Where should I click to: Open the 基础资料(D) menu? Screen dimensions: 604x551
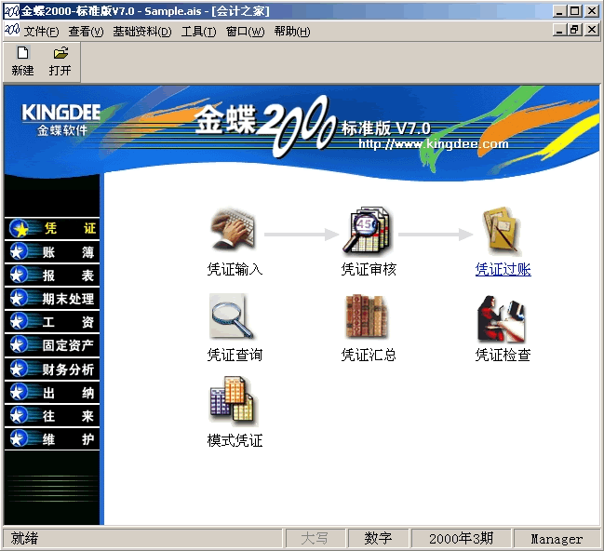pyautogui.click(x=141, y=32)
